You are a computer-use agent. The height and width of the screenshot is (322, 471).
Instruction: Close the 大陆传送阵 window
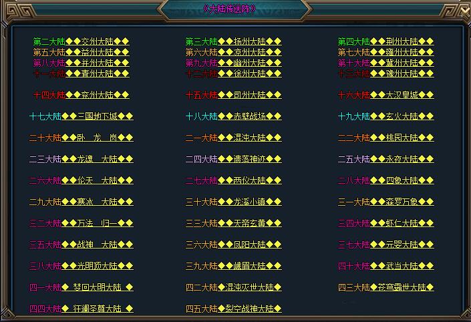point(465,11)
